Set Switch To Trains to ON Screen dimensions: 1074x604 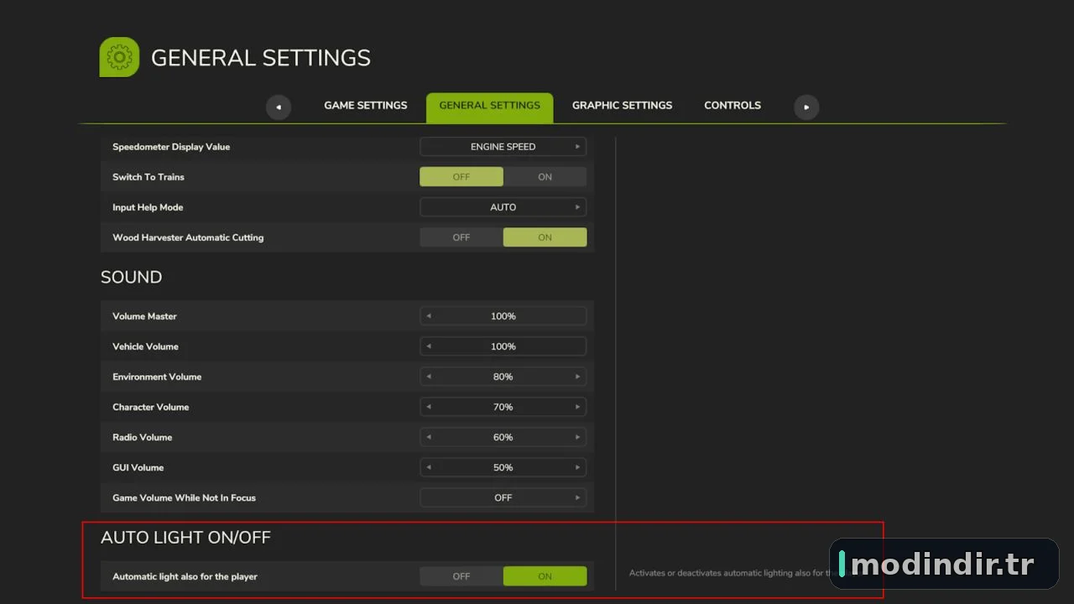tap(545, 177)
